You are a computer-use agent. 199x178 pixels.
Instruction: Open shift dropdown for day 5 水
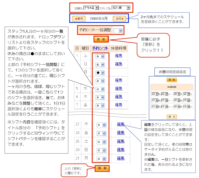coord(100,89)
